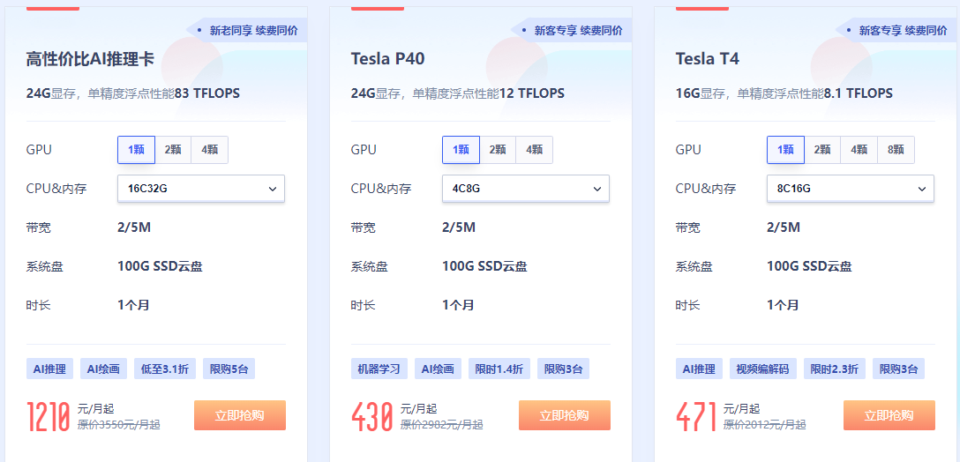The height and width of the screenshot is (462, 960).
Task: Click 限购3台 tag on Tesla T4 card
Action: click(x=899, y=369)
